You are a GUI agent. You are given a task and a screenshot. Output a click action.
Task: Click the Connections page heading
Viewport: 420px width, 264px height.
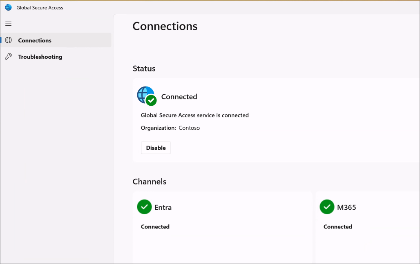(x=165, y=26)
